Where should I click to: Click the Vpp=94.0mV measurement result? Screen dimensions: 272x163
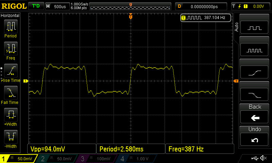point(62,149)
